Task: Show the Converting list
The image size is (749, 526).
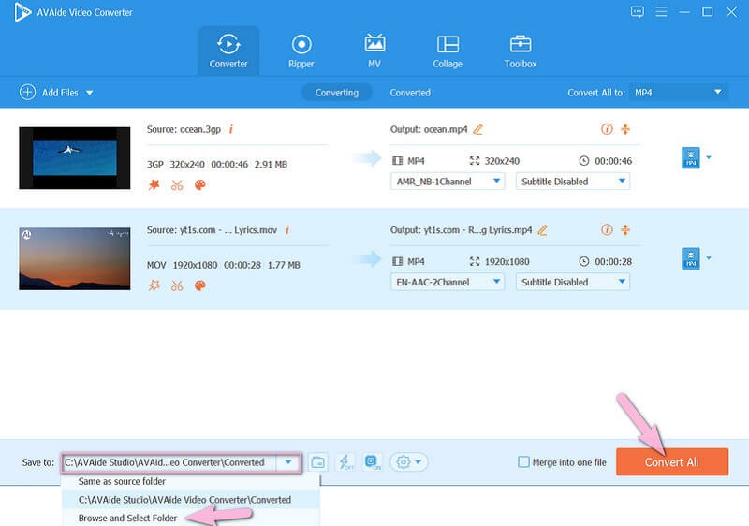Action: pos(337,92)
